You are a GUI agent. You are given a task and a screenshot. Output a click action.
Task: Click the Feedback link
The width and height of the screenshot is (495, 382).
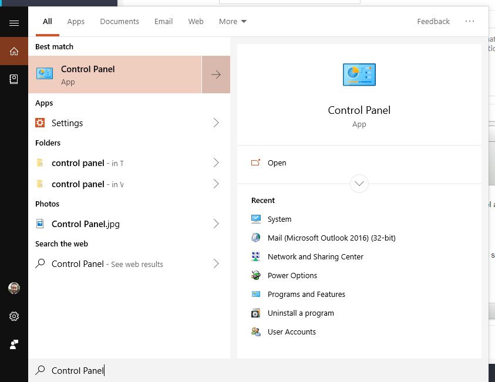coord(433,22)
